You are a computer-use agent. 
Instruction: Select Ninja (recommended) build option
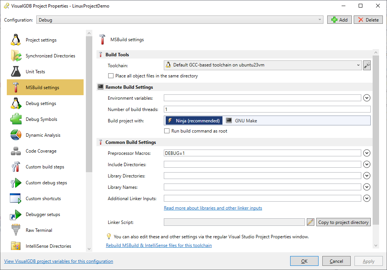194,120
